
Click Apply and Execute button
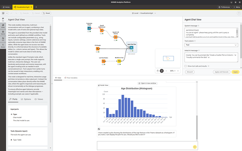tap(221, 72)
